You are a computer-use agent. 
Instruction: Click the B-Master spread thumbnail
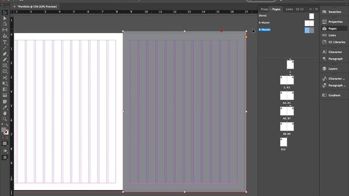309,30
